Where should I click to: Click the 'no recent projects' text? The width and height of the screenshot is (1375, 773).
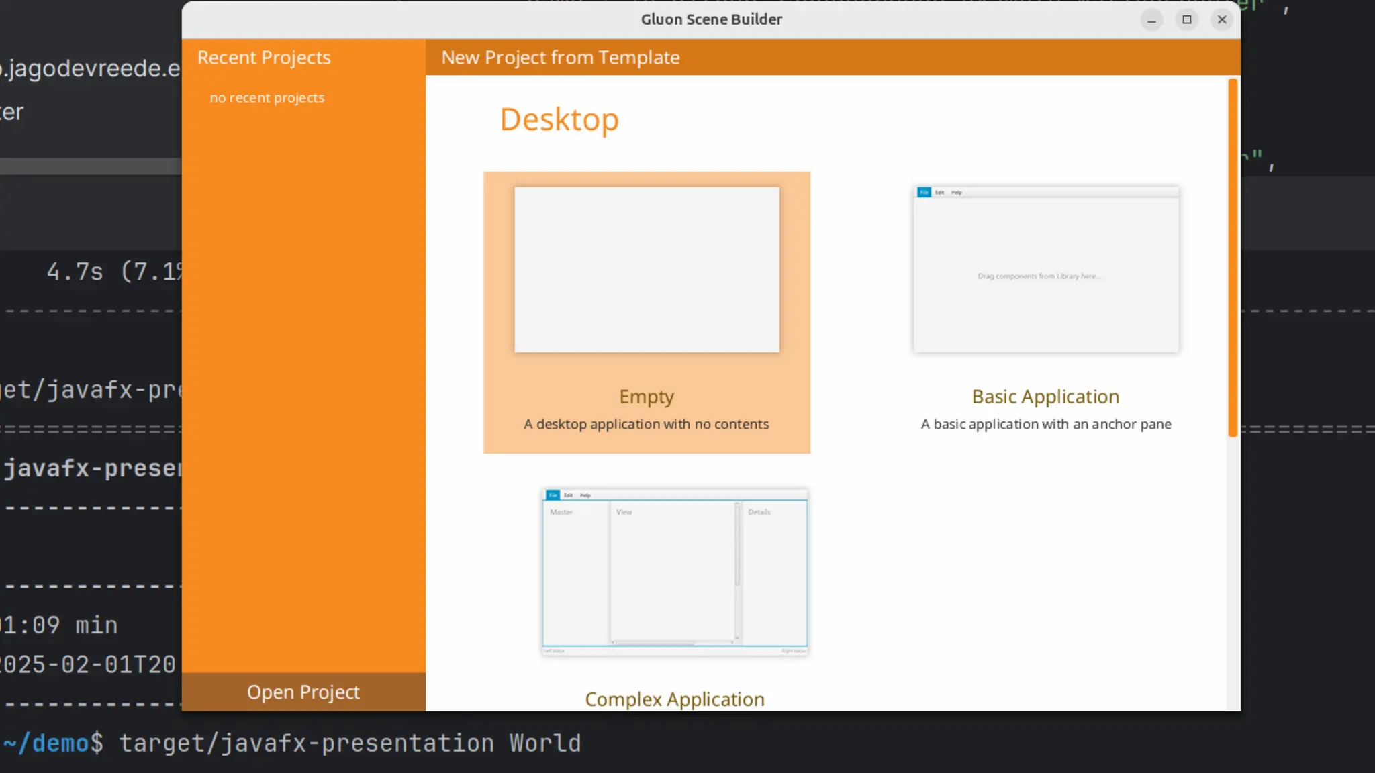click(x=267, y=98)
